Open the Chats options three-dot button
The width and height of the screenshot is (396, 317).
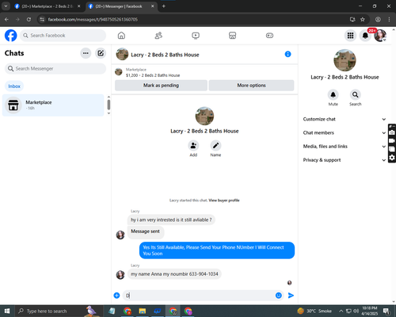[x=86, y=53]
